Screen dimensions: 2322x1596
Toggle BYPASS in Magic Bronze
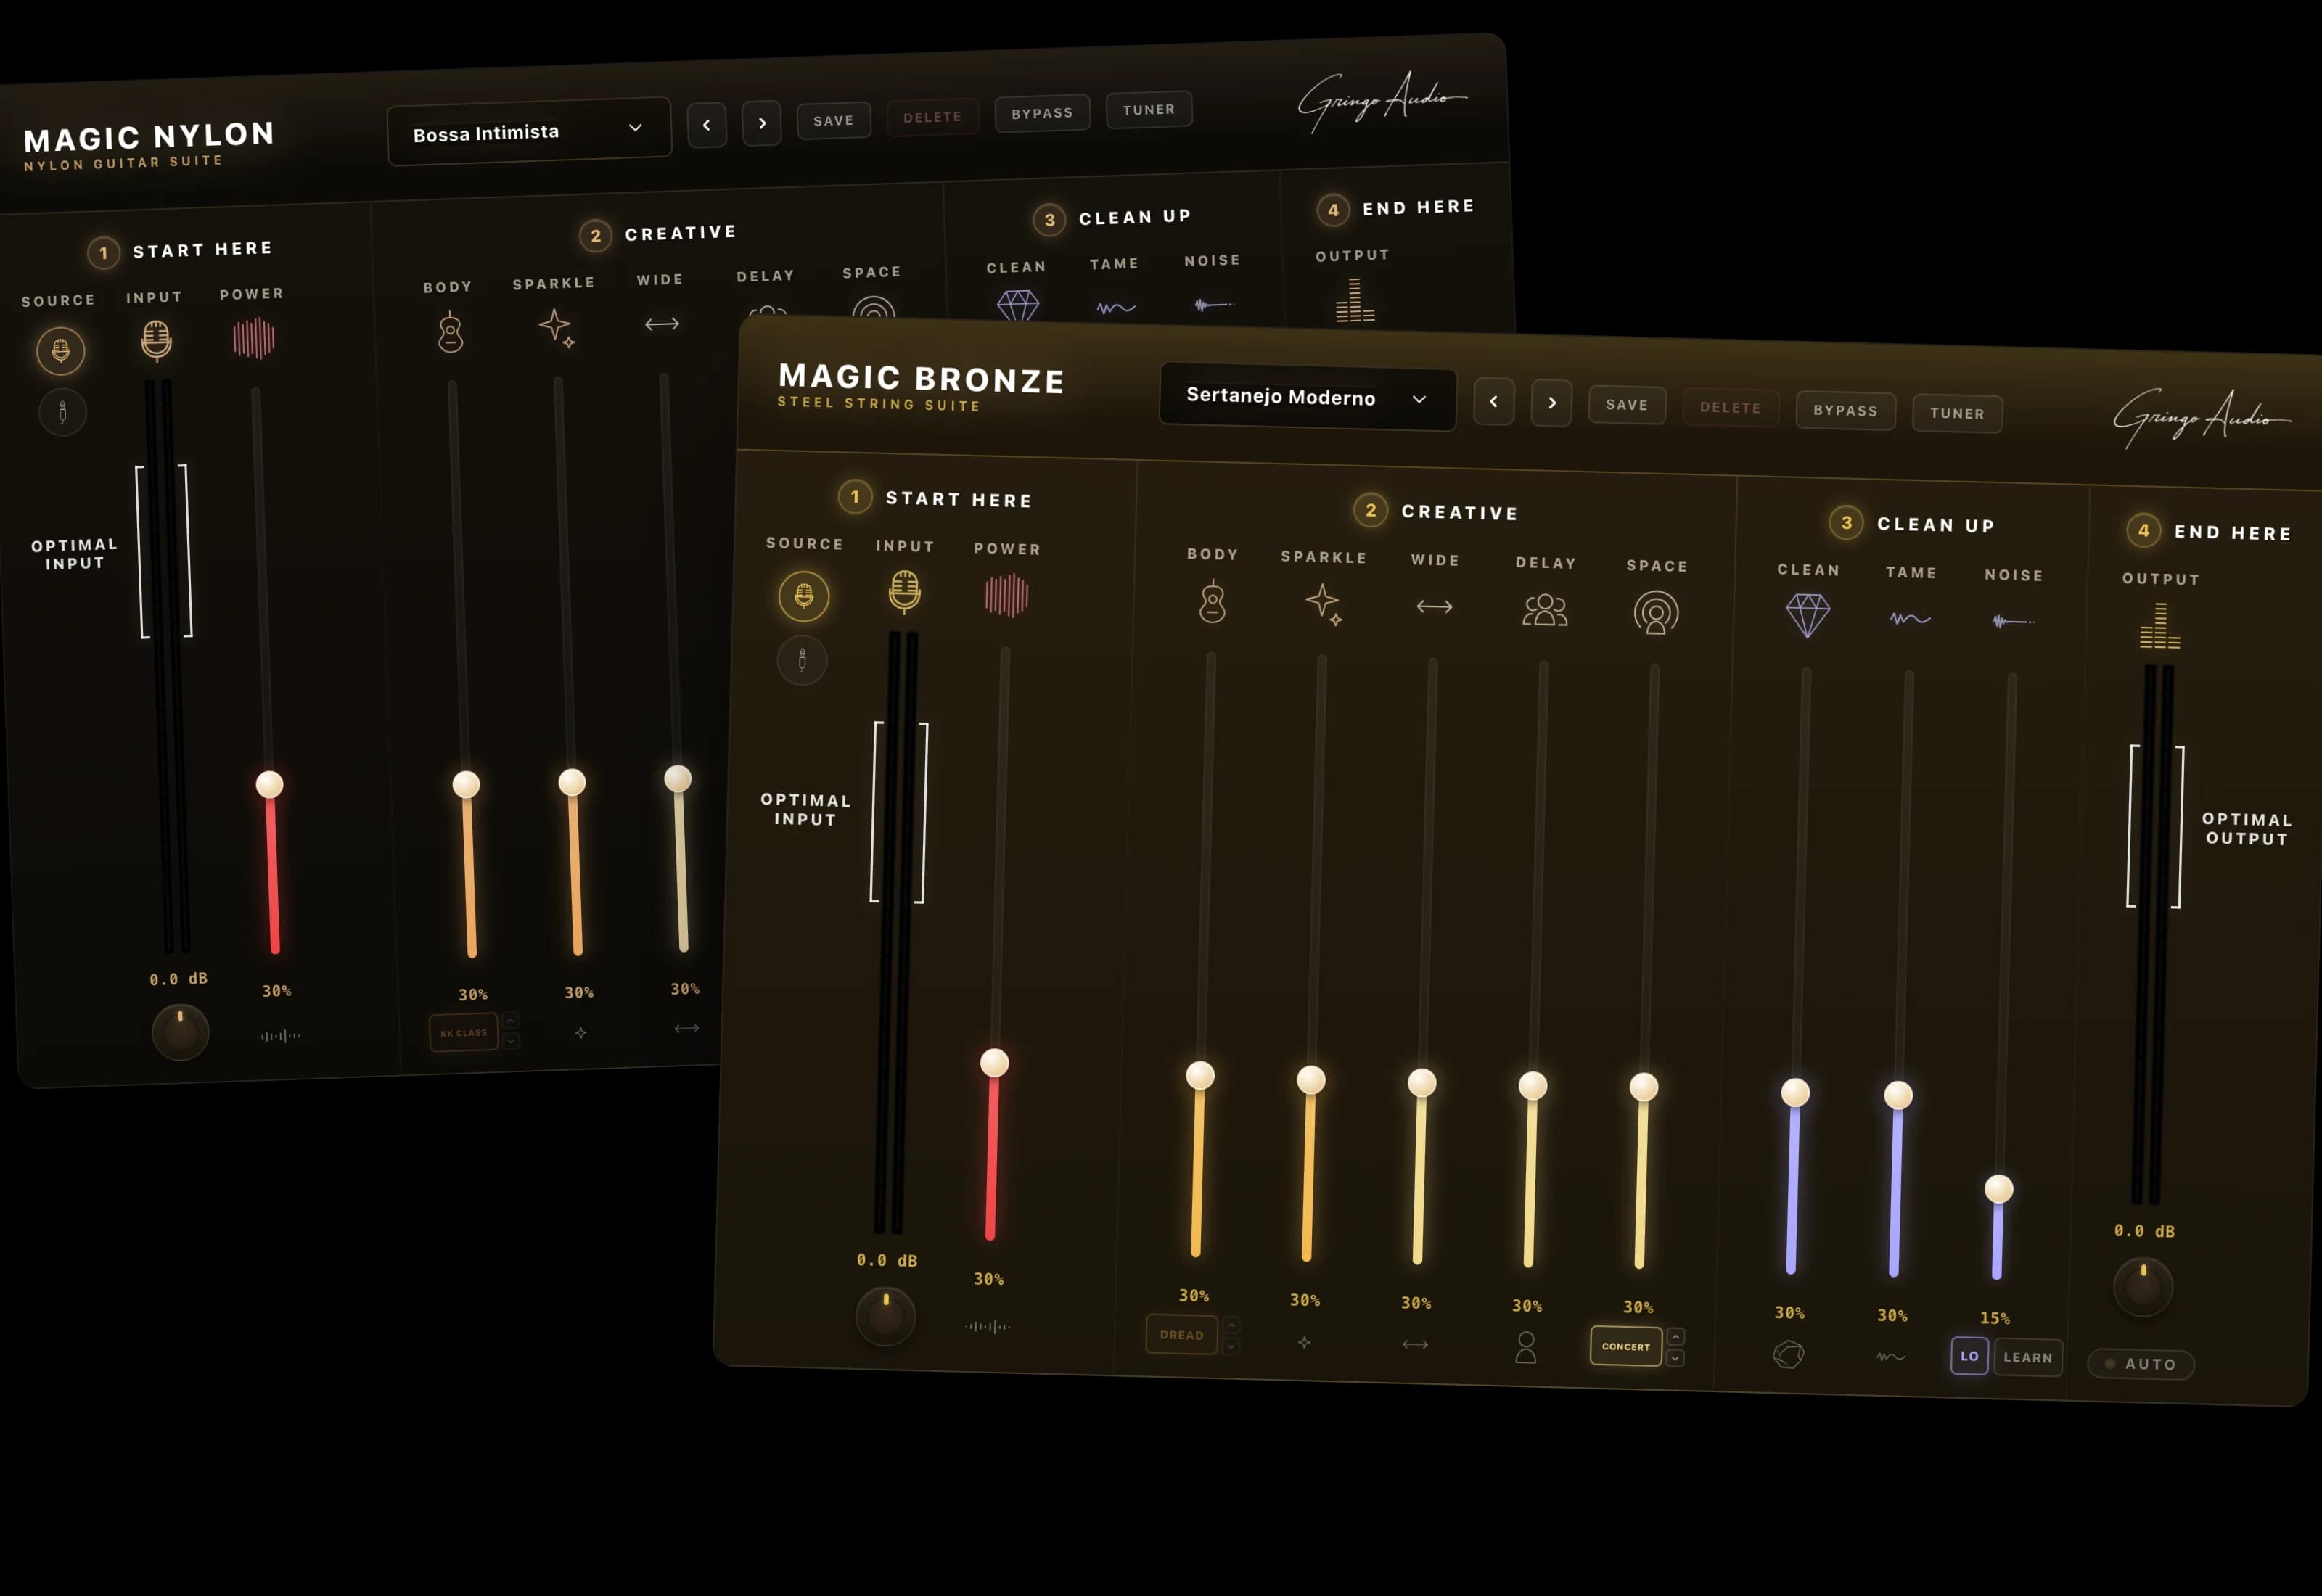1846,410
